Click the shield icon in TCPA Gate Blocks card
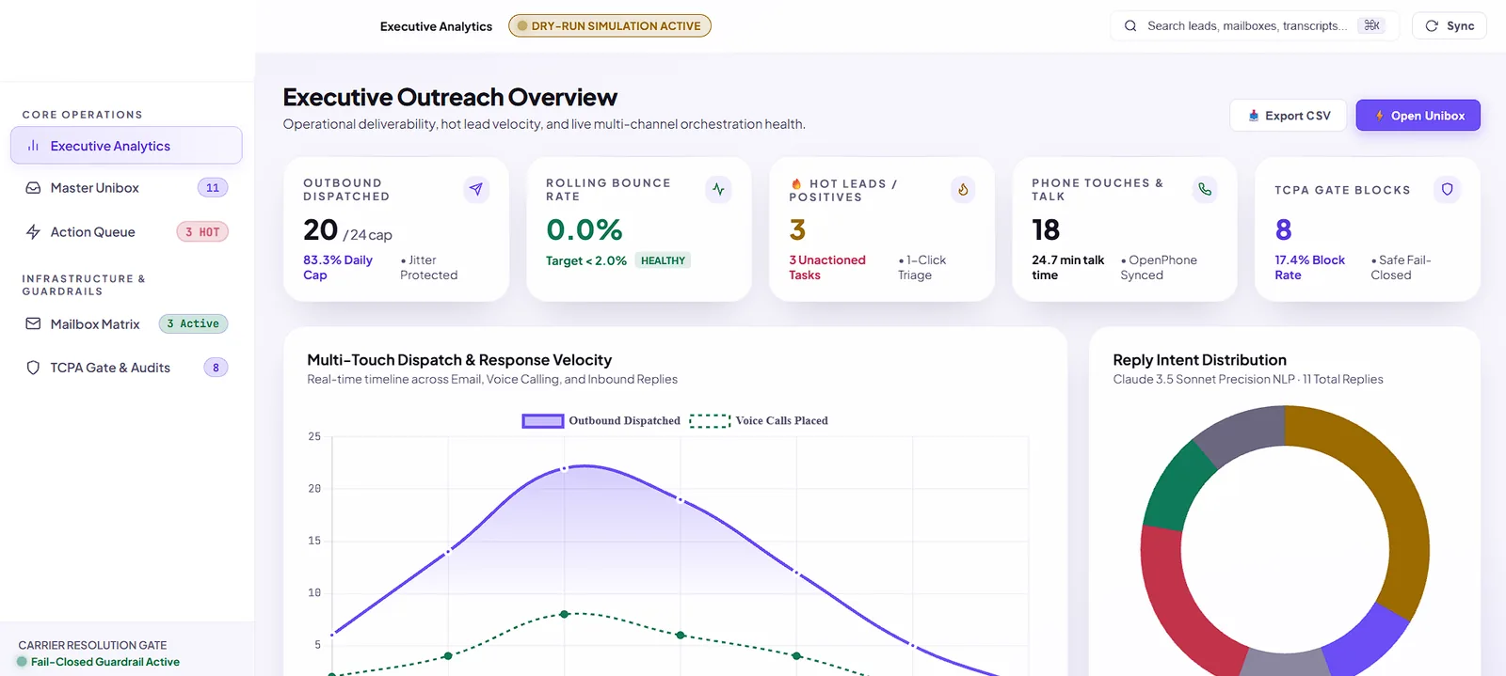1506x676 pixels. (1448, 189)
